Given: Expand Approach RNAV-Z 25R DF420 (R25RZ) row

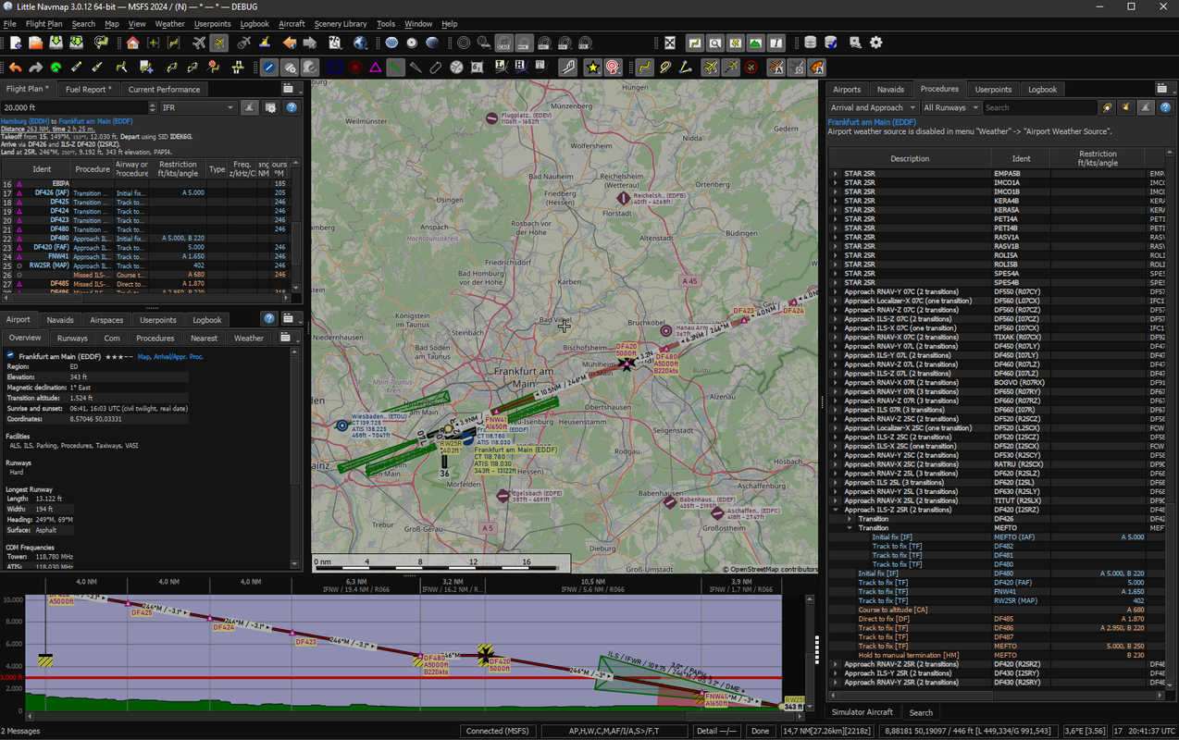Looking at the screenshot, I should (836, 664).
